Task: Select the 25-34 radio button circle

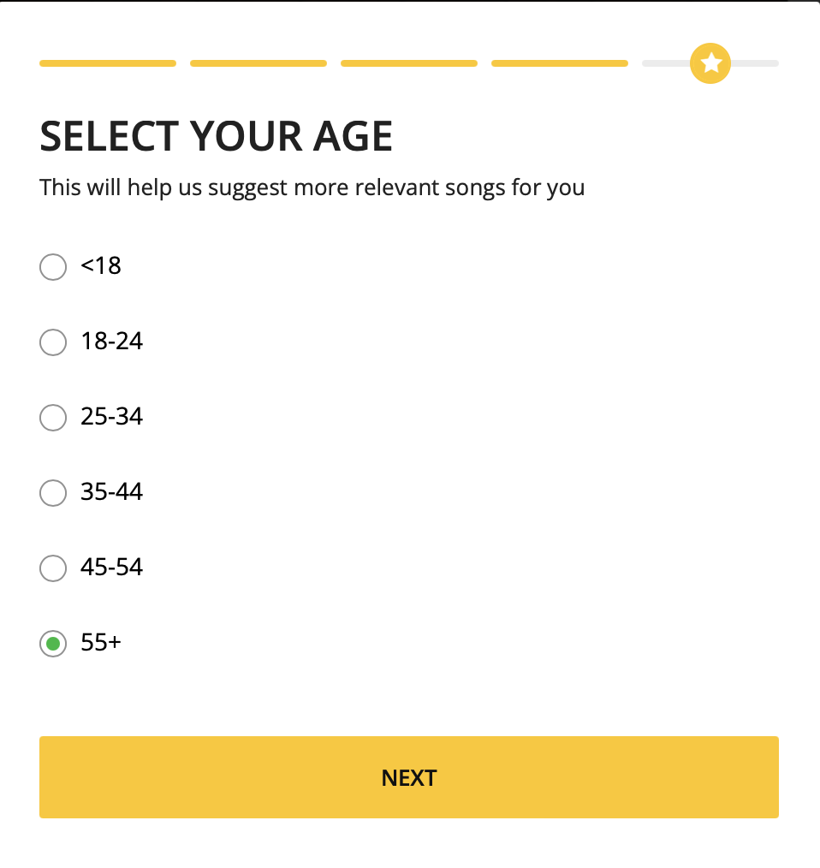Action: pyautogui.click(x=53, y=418)
